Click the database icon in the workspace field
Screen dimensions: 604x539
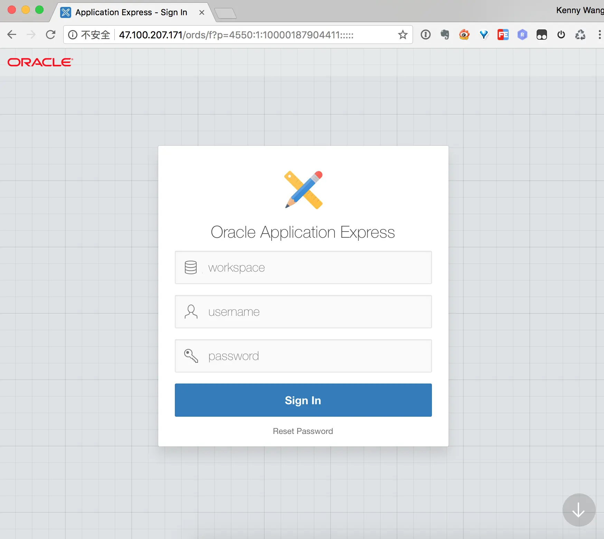(191, 267)
